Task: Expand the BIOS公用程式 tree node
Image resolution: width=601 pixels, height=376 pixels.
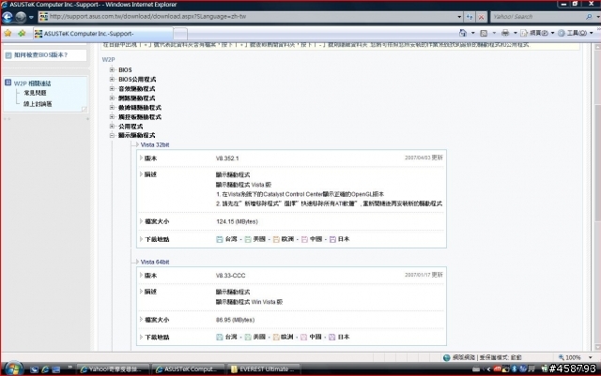Action: point(112,80)
